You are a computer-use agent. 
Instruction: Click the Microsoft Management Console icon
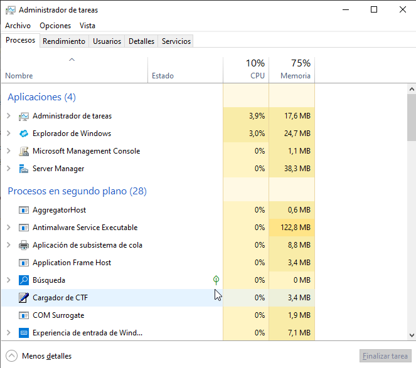point(24,151)
